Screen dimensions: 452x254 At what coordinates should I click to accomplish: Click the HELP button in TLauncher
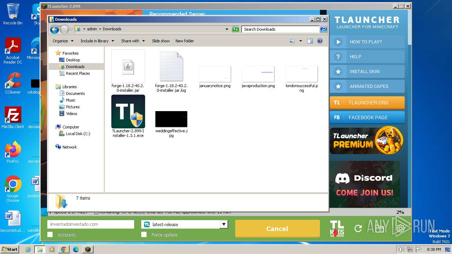point(367,56)
